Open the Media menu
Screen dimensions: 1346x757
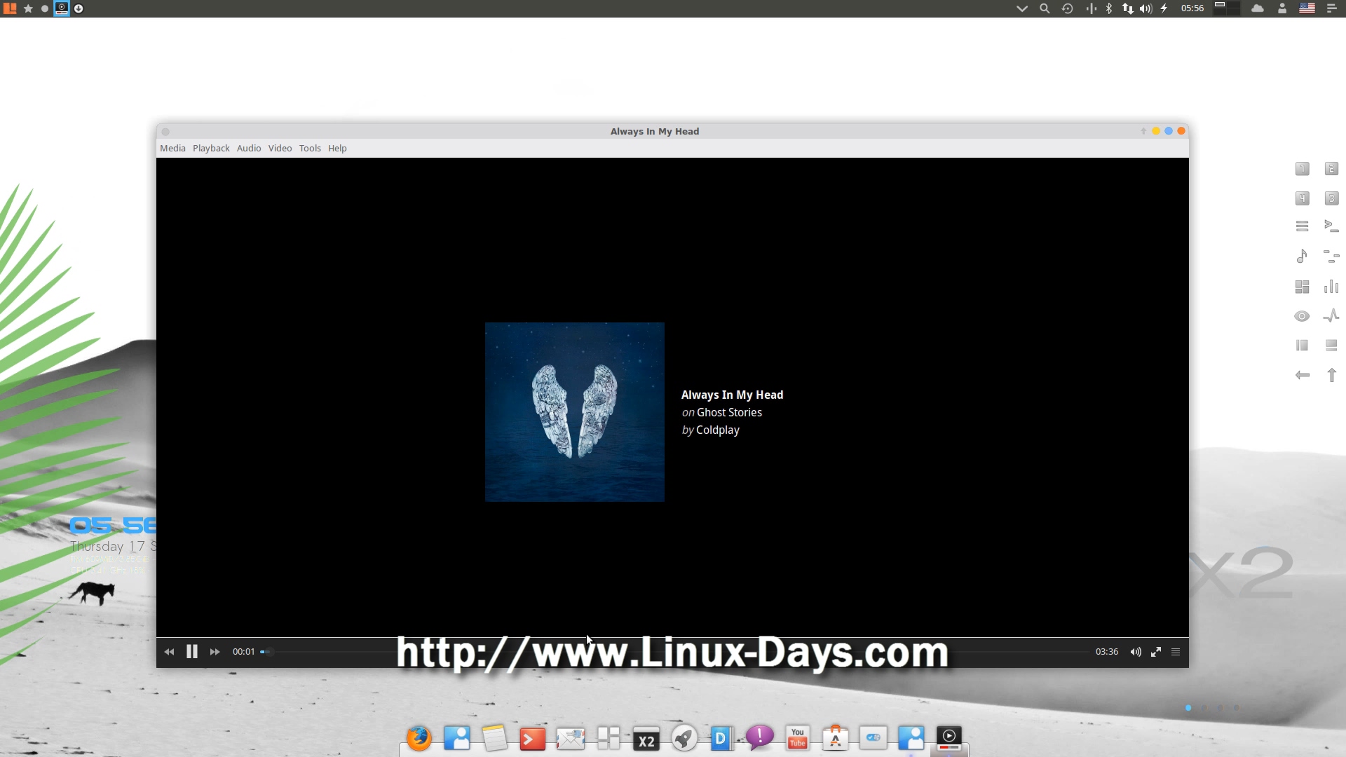[172, 149]
